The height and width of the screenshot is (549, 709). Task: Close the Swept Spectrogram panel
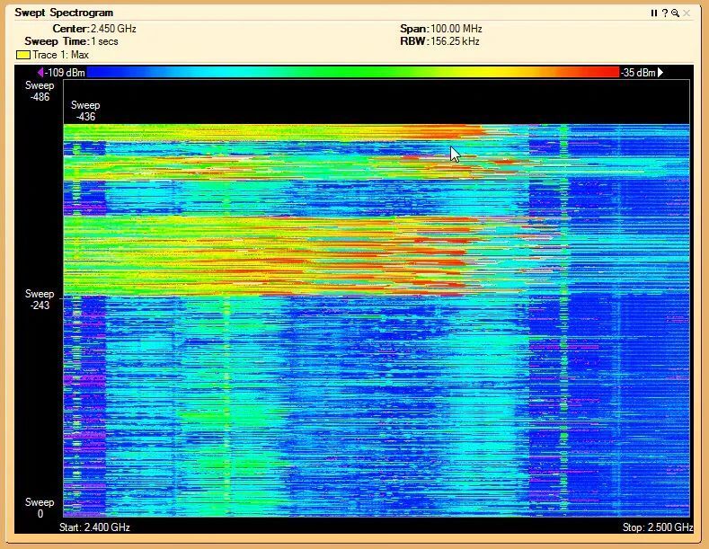click(687, 13)
